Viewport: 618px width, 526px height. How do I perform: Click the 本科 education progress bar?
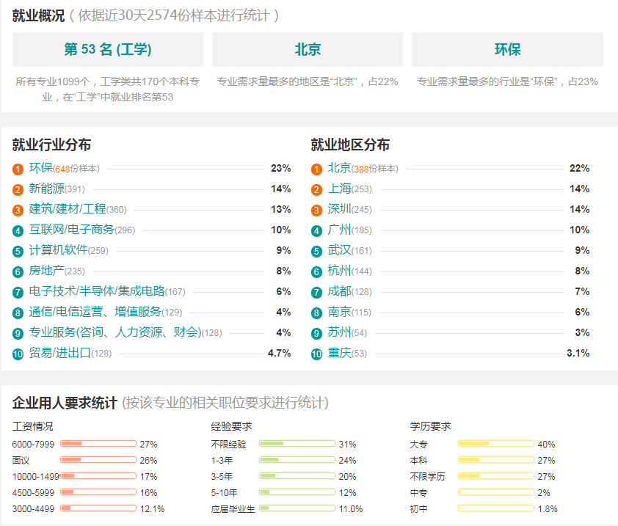pos(496,460)
